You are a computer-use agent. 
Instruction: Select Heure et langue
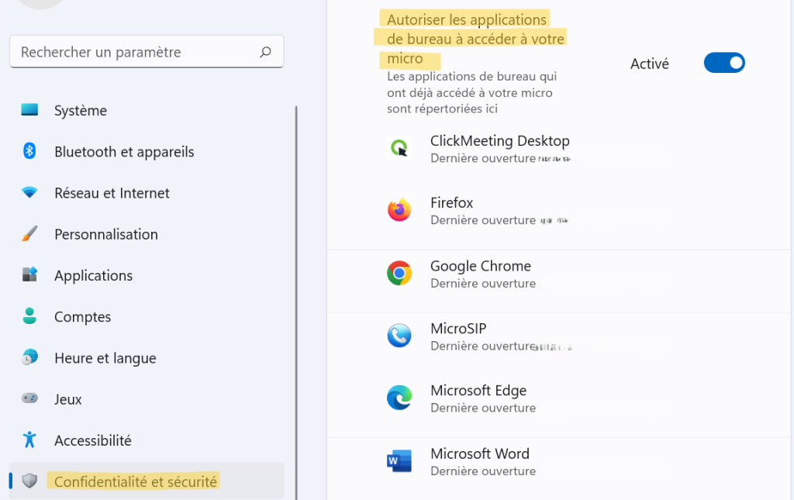tap(147, 358)
